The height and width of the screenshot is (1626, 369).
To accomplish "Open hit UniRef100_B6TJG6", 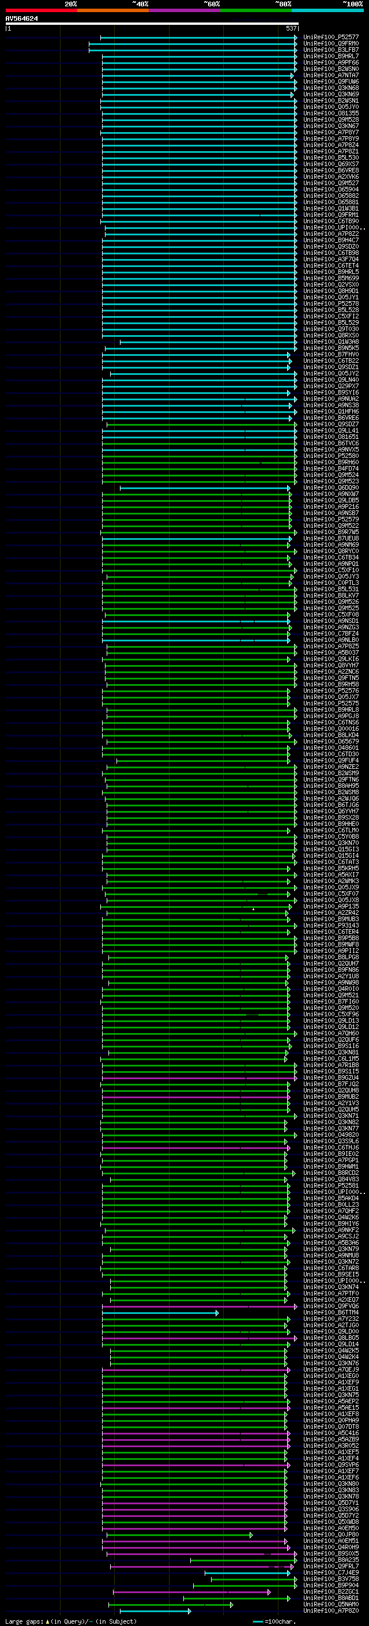I will point(330,804).
